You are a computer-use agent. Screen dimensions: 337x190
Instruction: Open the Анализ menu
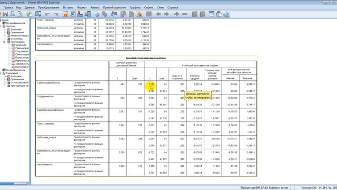(x=95, y=7)
